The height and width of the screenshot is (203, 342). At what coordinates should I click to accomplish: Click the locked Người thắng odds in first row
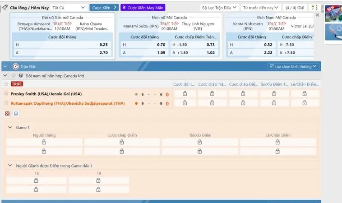44,142
